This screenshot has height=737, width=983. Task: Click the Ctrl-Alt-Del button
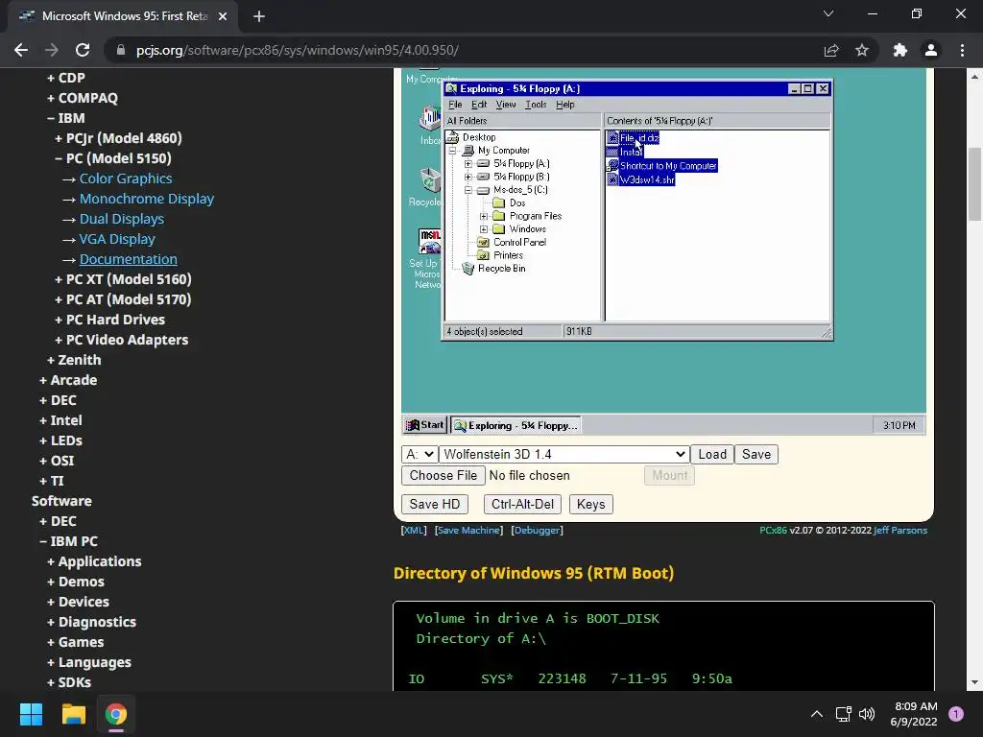(522, 505)
